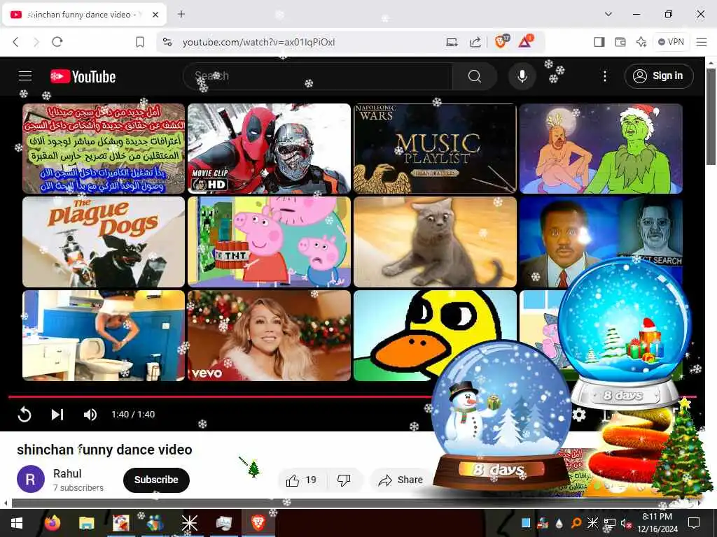This screenshot has width=717, height=537.
Task: Focus the YouTube Search field
Action: click(x=319, y=76)
